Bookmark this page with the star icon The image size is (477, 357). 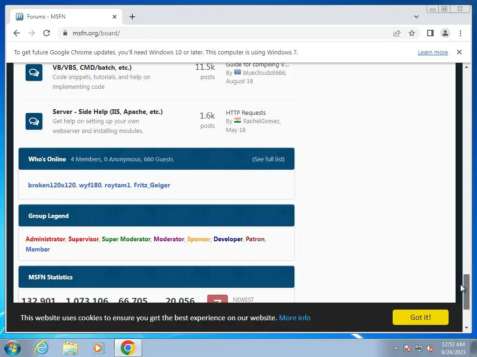coord(412,33)
